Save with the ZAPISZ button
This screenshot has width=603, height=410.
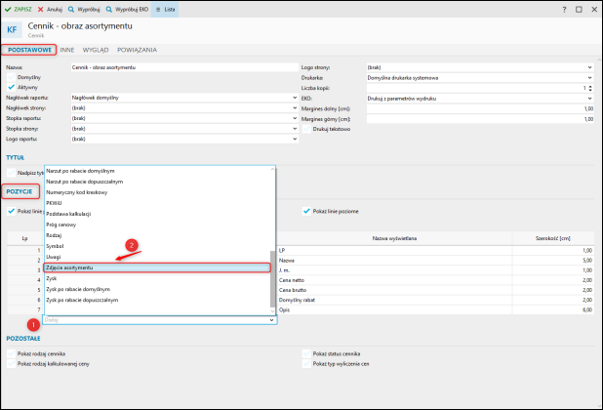(19, 9)
